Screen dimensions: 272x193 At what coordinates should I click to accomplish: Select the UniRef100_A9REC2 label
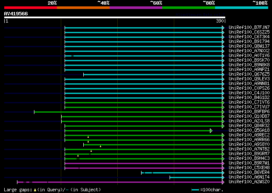coord(249,135)
